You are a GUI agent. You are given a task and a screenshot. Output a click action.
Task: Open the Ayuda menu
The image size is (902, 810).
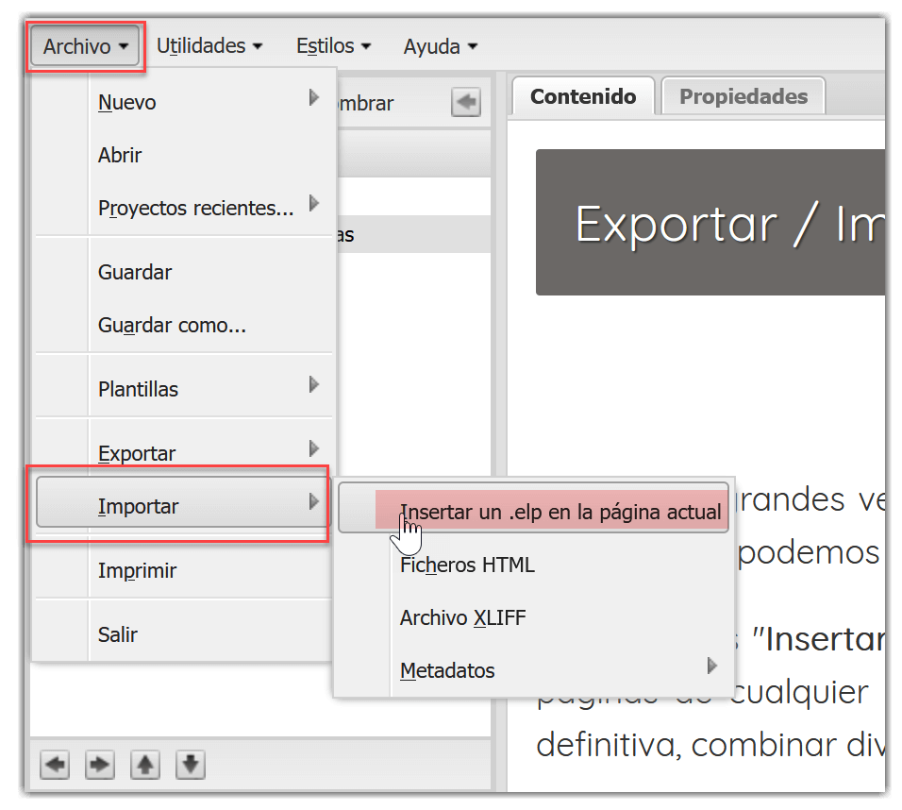439,45
